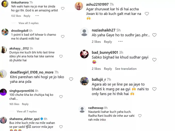Reply to singhgurpreet036's comment
175x131 pixels.
point(25,104)
